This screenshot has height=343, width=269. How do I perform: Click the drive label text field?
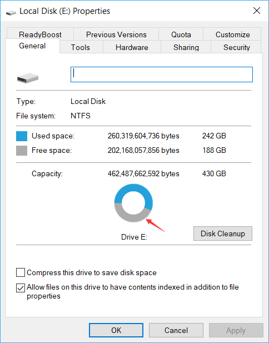pos(162,74)
